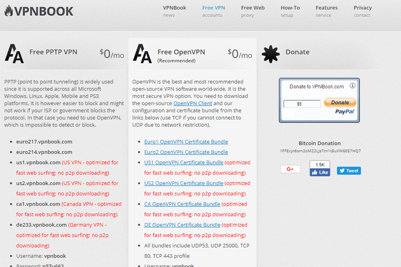The width and height of the screenshot is (401, 267).
Task: Open the Free Web proxy menu item
Action: pos(253,11)
